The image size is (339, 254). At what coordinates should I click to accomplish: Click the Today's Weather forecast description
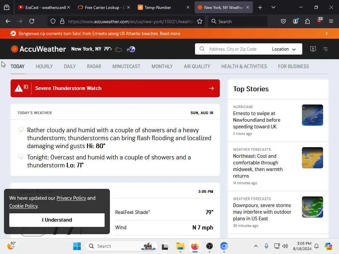(x=119, y=138)
